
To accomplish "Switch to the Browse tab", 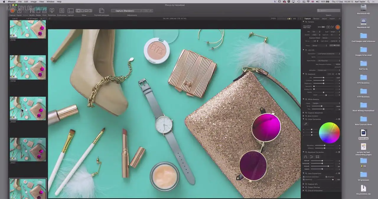I will tap(316, 19).
